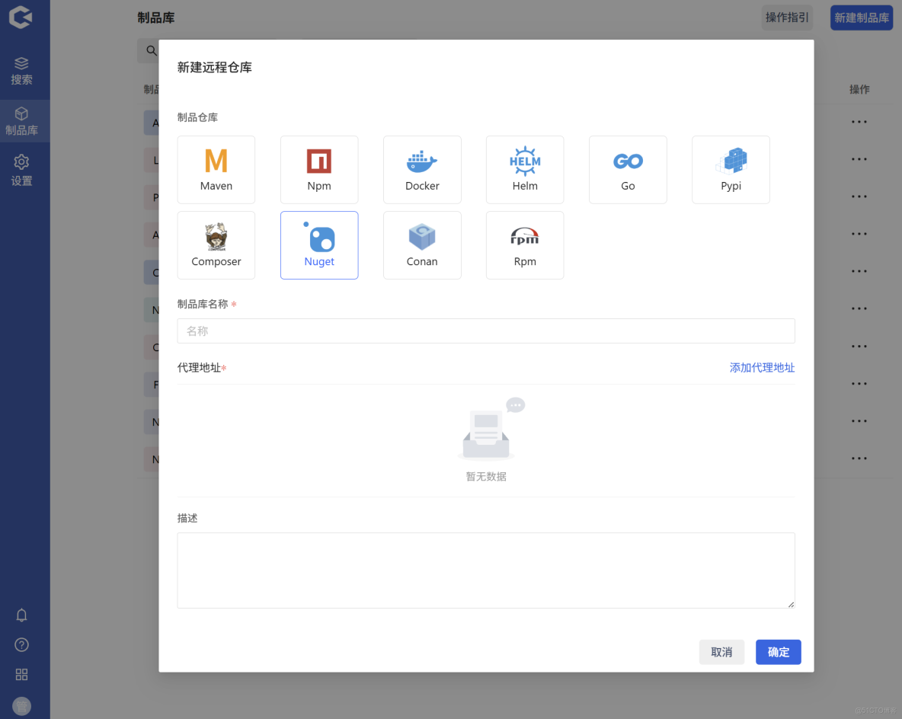This screenshot has height=719, width=902.
Task: Open the notification bell in the sidebar
Action: coord(21,615)
